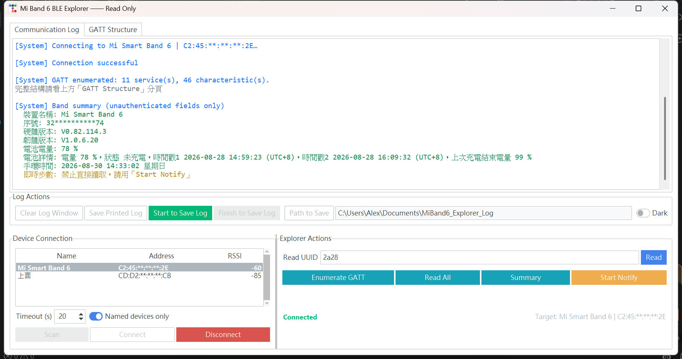Click the Summary button
Screen dimensions: 682x359
pyautogui.click(x=526, y=277)
